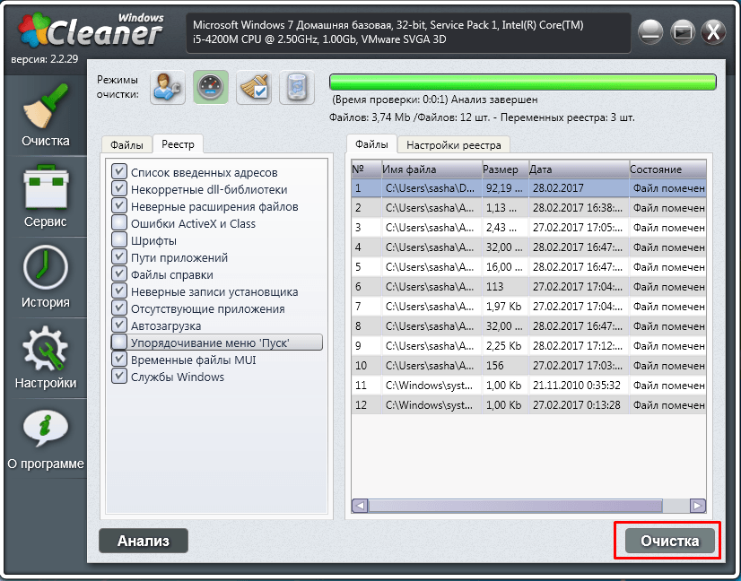Select file row 7 sized 1,97 Kb
741x581 pixels.
pyautogui.click(x=528, y=307)
